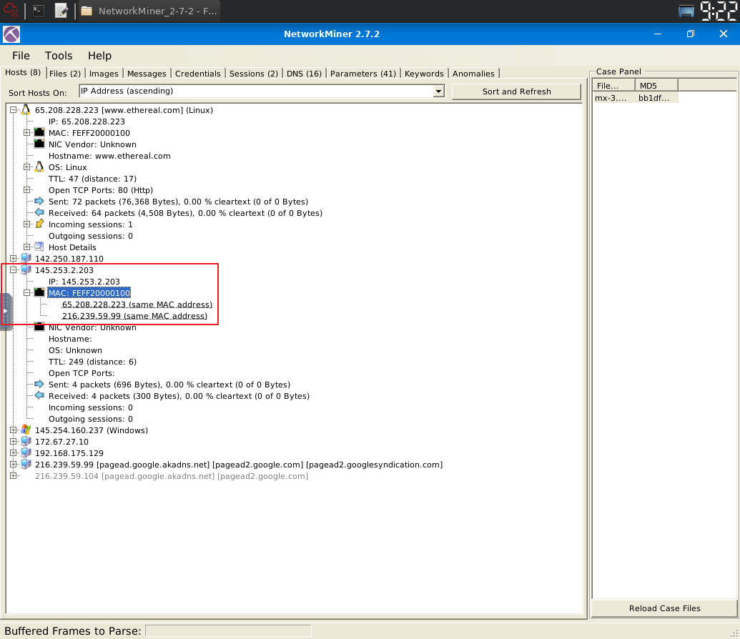
Task: Click the received arrow icon for 64 packets
Action: point(39,212)
